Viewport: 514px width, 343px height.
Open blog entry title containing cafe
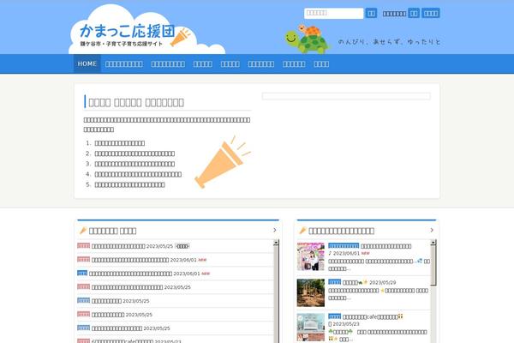pyautogui.click(x=373, y=316)
